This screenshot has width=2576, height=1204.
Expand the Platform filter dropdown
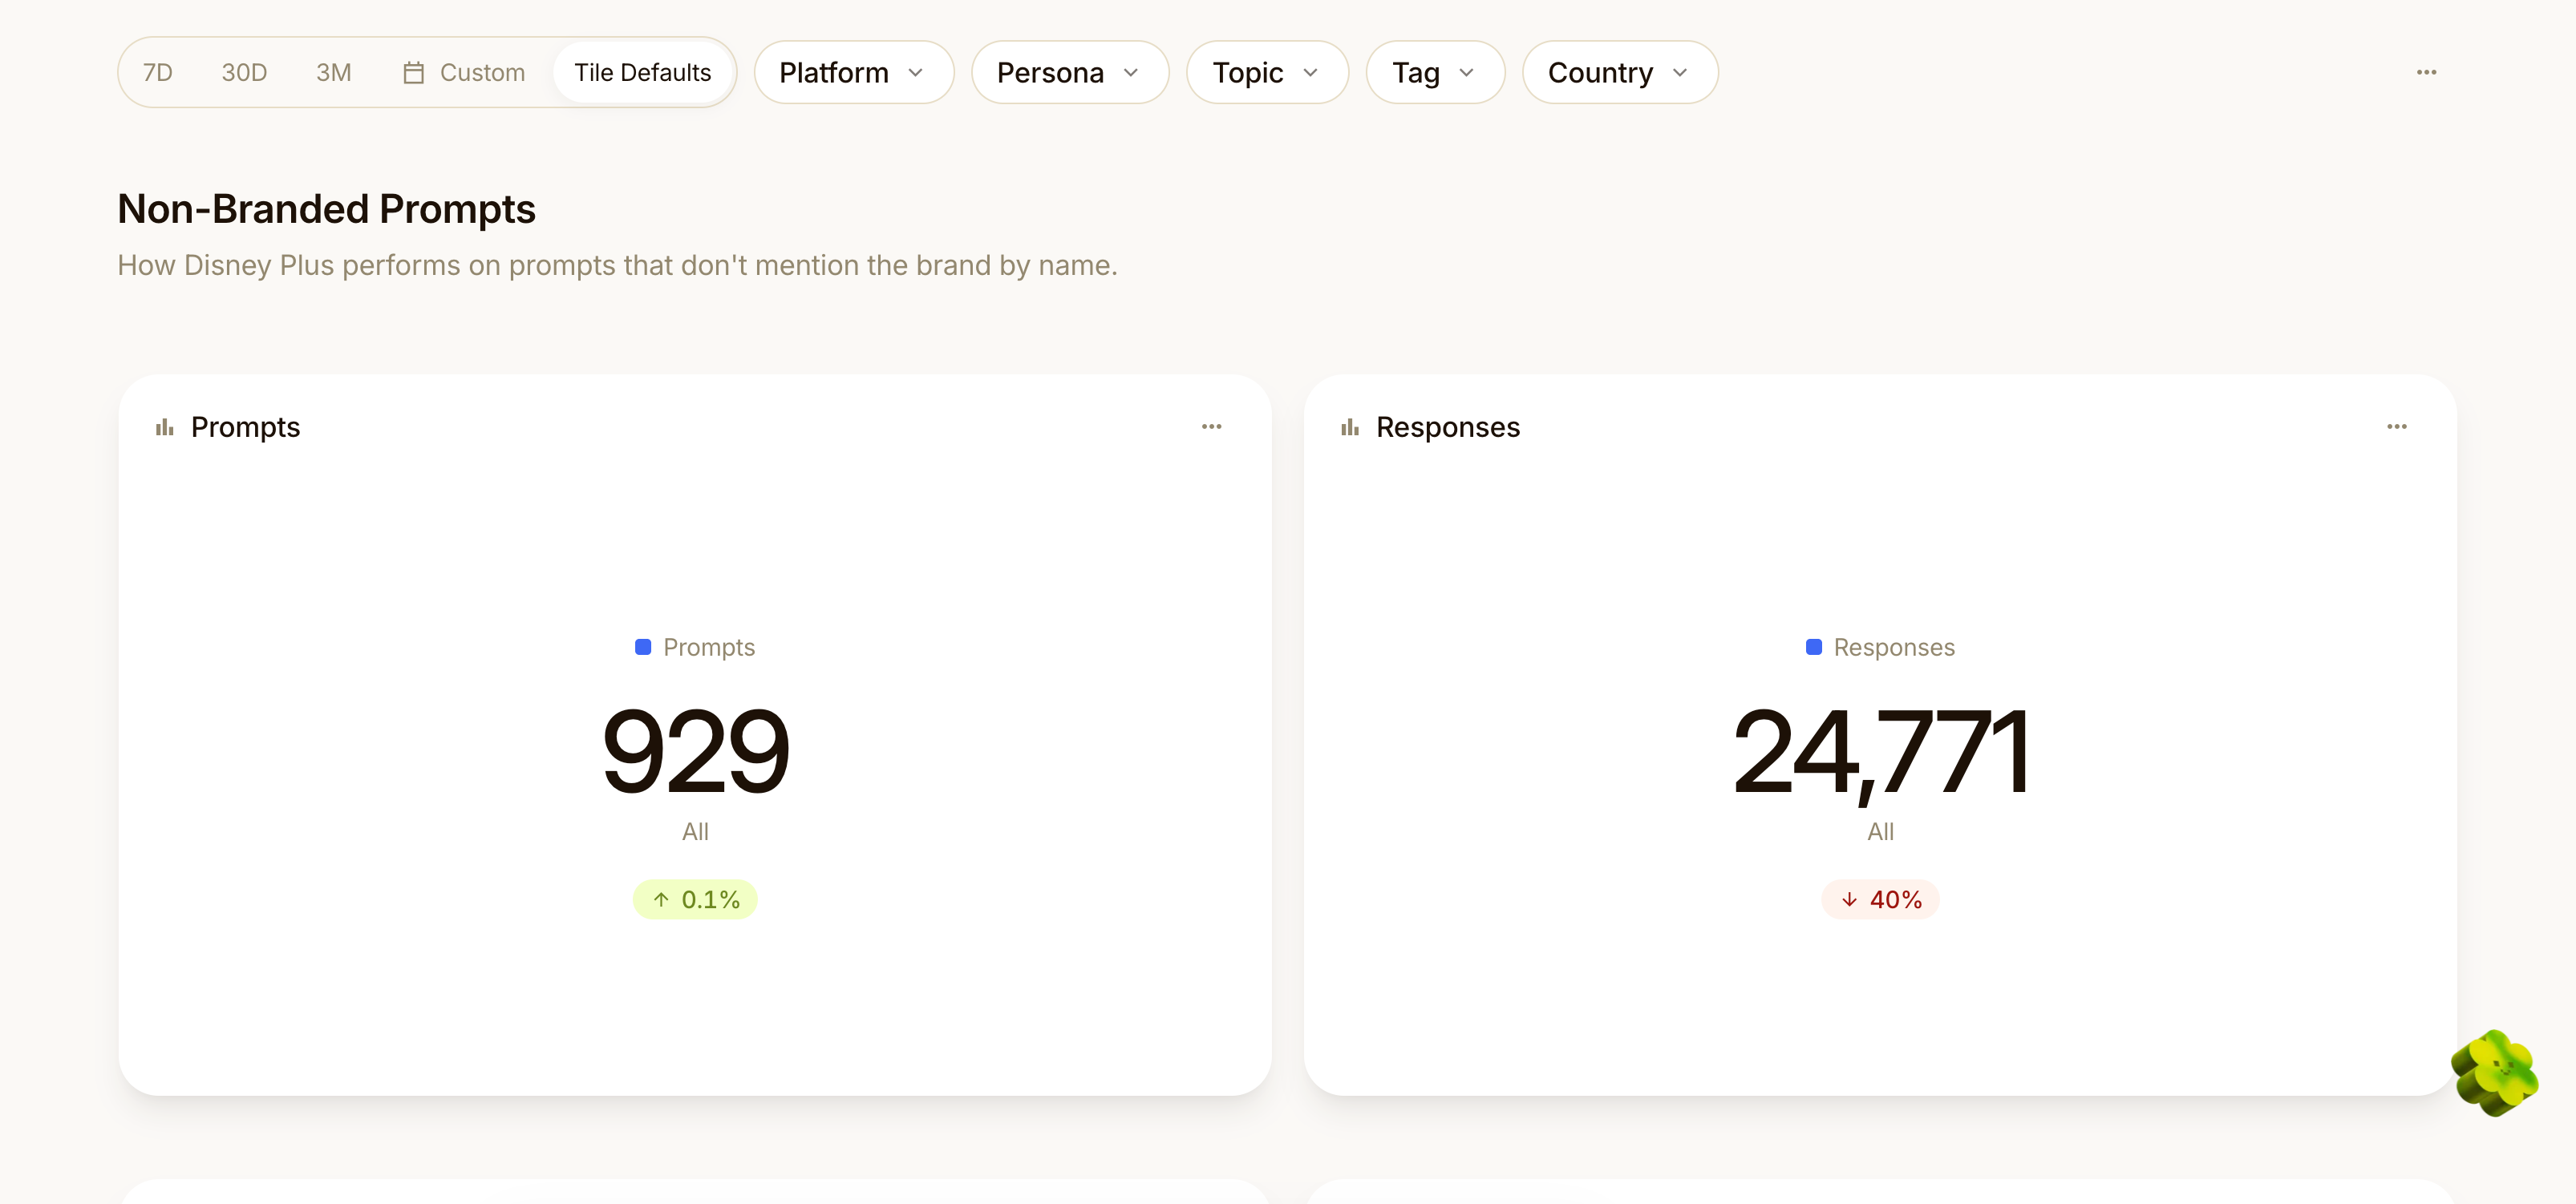[x=853, y=73]
